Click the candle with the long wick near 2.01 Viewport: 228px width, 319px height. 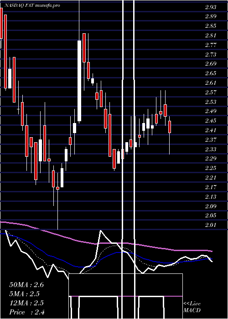point(57,188)
